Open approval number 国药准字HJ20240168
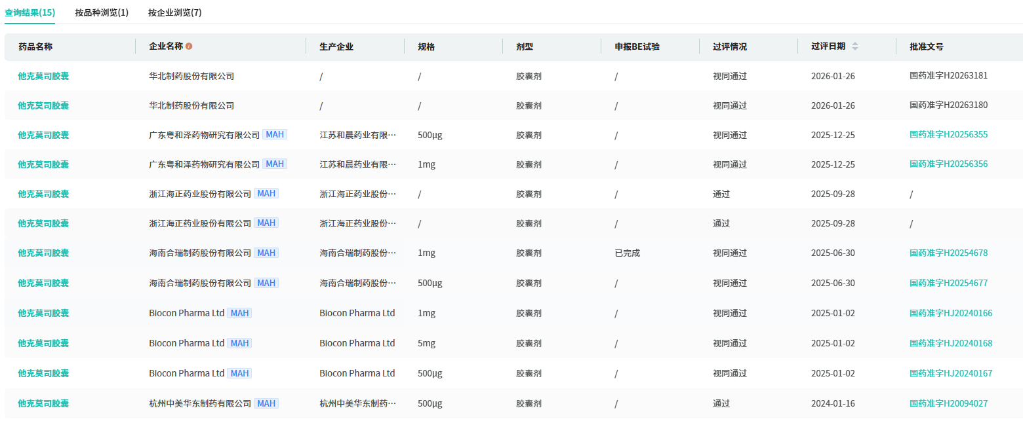The image size is (1023, 421). 951,343
